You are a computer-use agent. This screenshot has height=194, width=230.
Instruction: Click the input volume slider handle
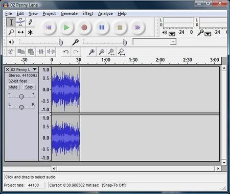pyautogui.click(x=125, y=42)
